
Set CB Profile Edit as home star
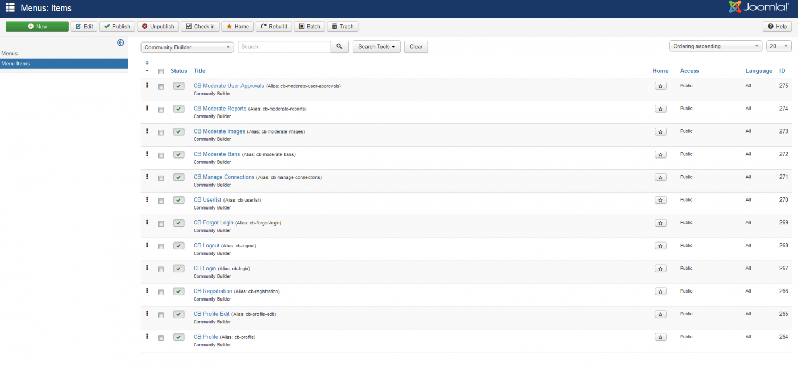point(660,315)
